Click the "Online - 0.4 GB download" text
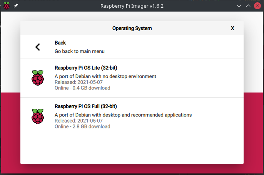The height and width of the screenshot is (175, 264). [82, 88]
